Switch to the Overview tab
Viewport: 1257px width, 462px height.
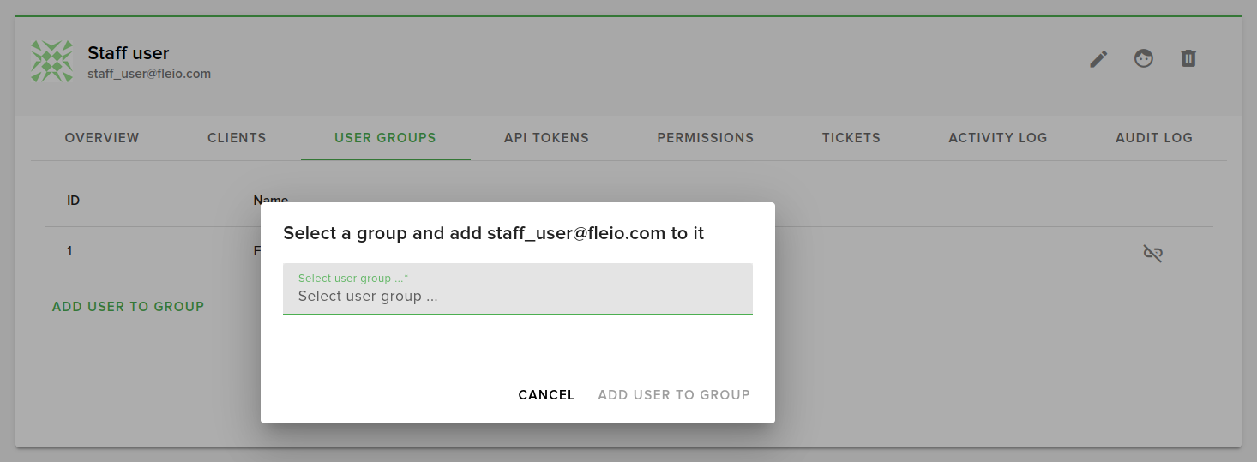click(x=102, y=138)
